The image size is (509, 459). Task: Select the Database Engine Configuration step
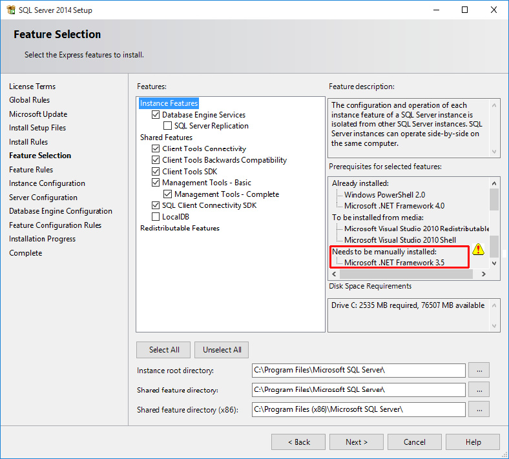(61, 211)
